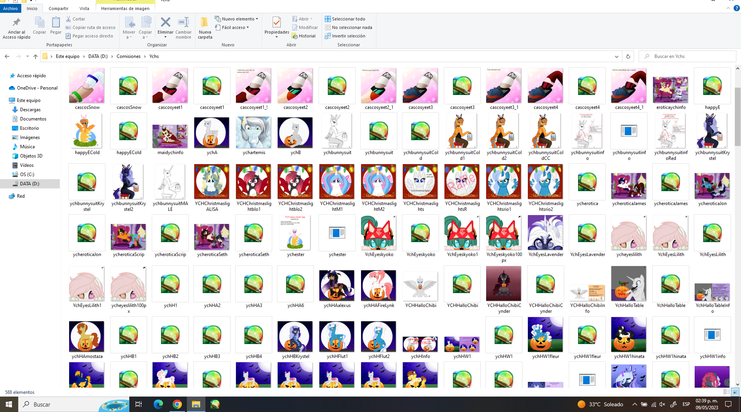The height and width of the screenshot is (412, 741).
Task: Open Microsoft Edge from the taskbar
Action: click(x=158, y=404)
